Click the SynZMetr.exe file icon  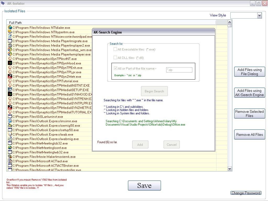10,76
